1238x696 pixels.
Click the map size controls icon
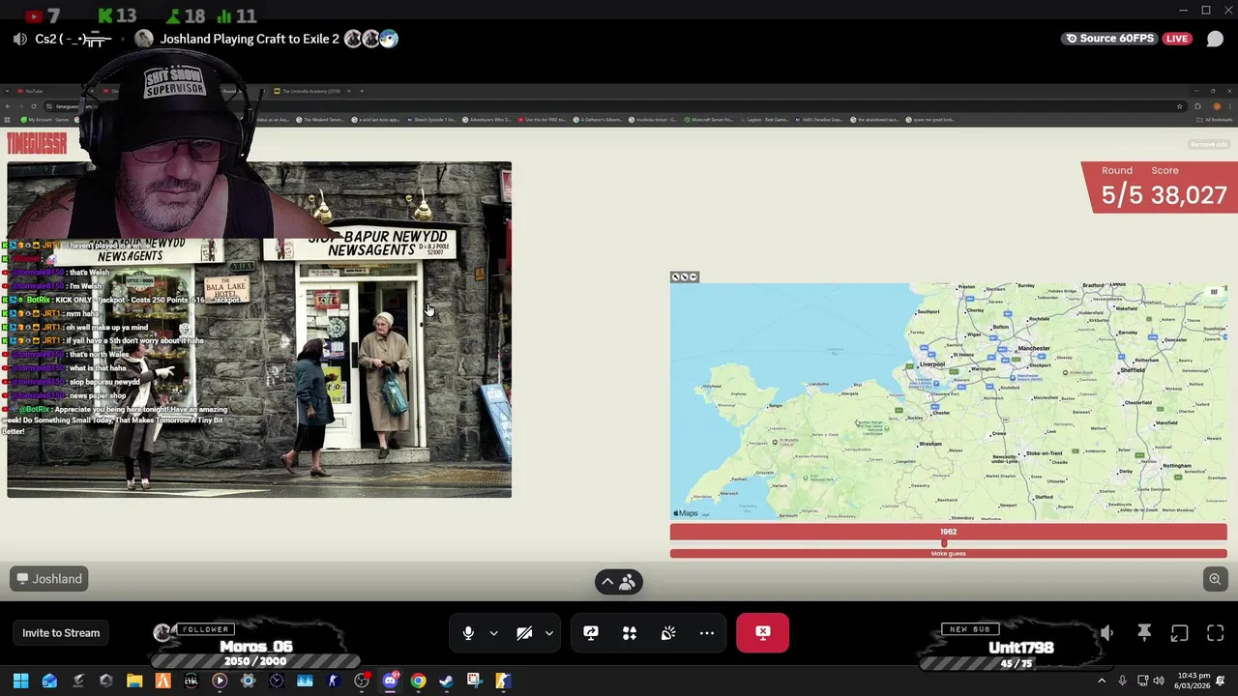pos(684,277)
